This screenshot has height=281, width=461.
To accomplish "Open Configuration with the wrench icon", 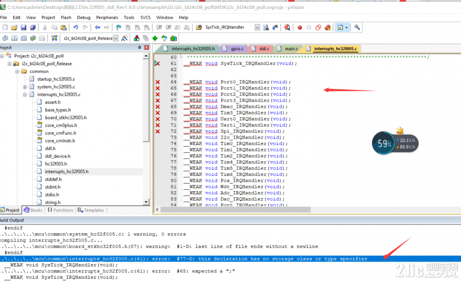I will tap(357, 27).
